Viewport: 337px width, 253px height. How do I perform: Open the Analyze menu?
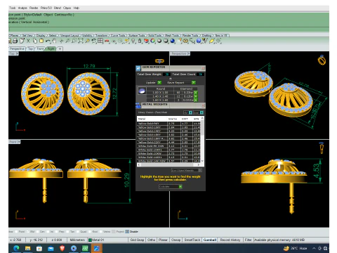point(22,8)
